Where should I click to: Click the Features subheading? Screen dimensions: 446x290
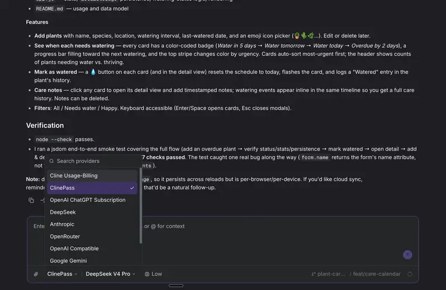point(37,22)
